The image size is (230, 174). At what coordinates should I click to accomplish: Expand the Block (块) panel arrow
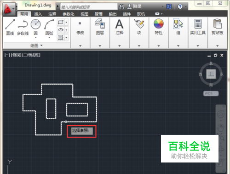139,46
